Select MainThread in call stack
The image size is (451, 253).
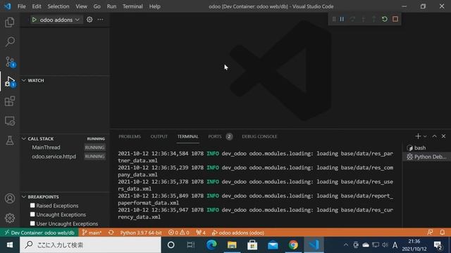point(46,148)
